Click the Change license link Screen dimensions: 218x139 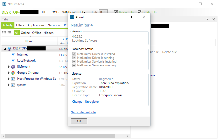click(x=77, y=102)
